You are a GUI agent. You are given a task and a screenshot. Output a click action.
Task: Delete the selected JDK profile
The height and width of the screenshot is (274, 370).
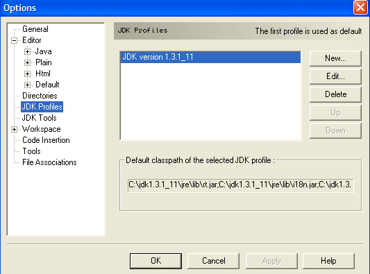pos(335,94)
